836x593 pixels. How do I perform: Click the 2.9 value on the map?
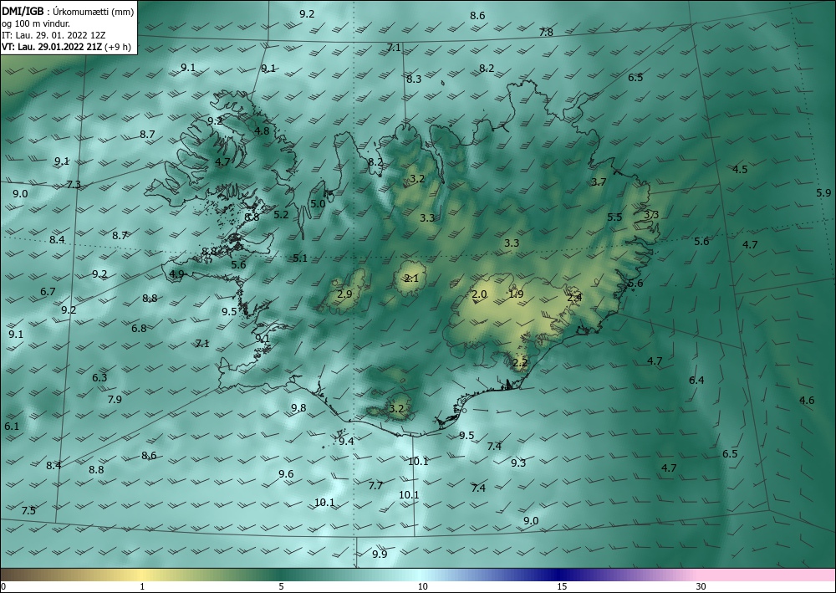345,294
